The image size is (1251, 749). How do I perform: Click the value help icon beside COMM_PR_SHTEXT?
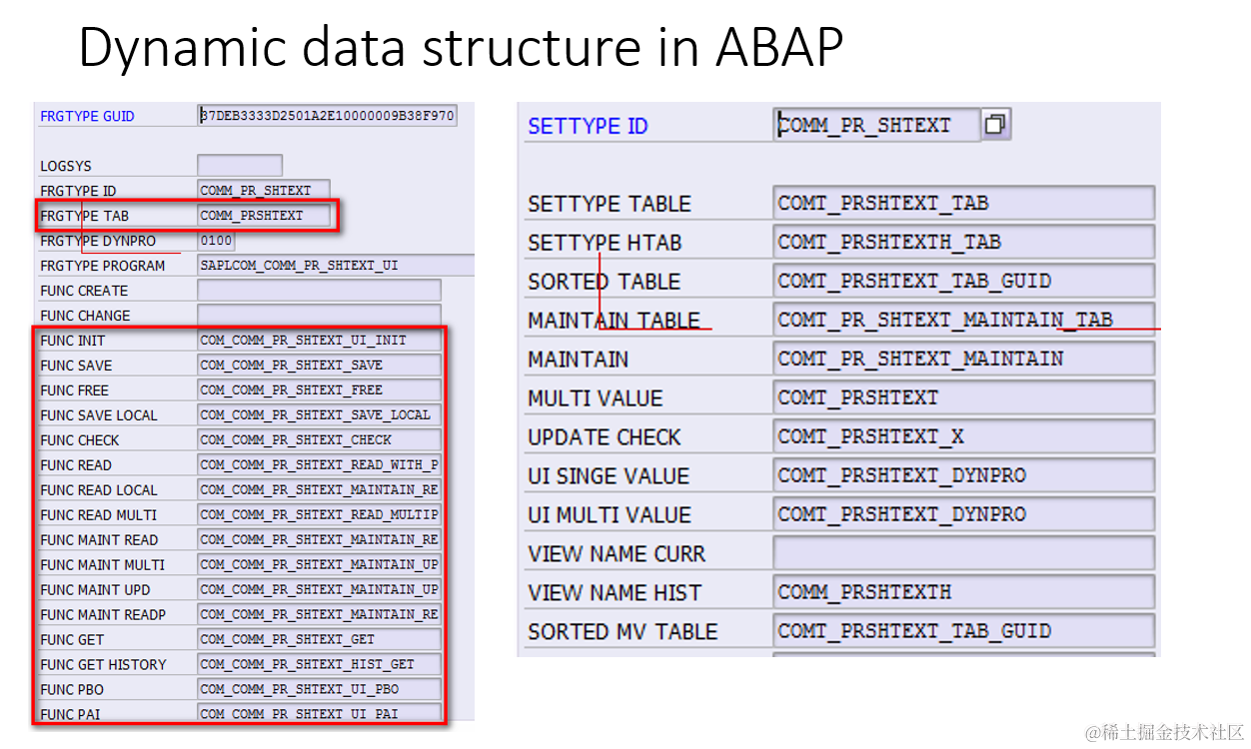[995, 125]
